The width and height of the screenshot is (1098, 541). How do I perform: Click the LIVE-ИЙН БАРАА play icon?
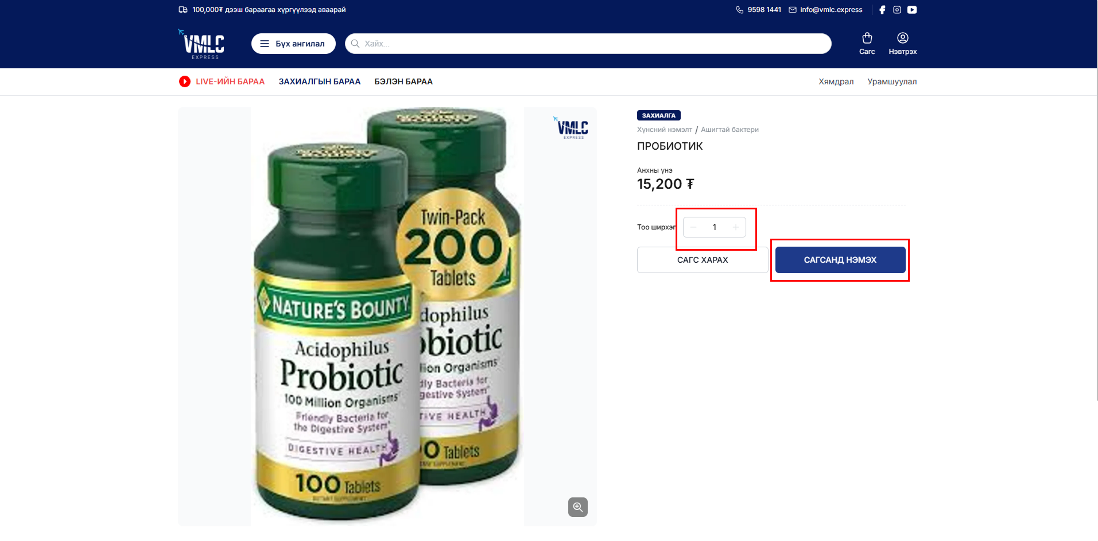185,81
